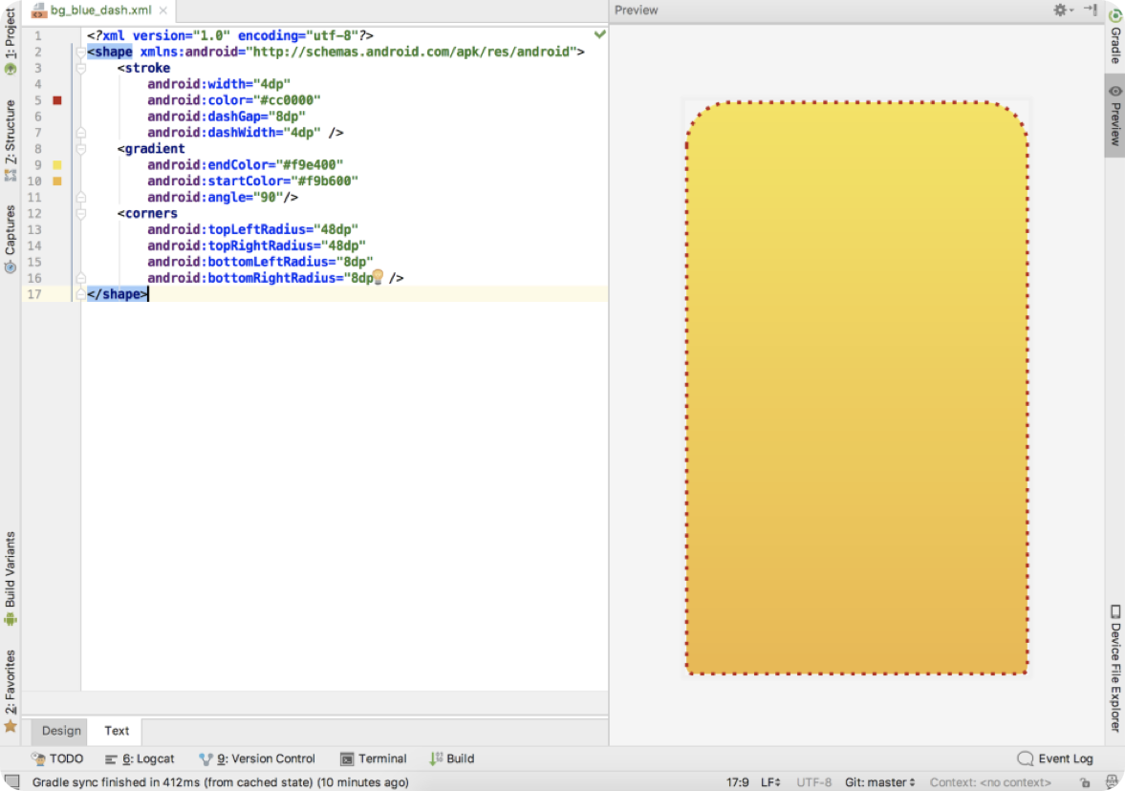Click the fold end marker on line 11
The width and height of the screenshot is (1125, 791).
tap(80, 197)
